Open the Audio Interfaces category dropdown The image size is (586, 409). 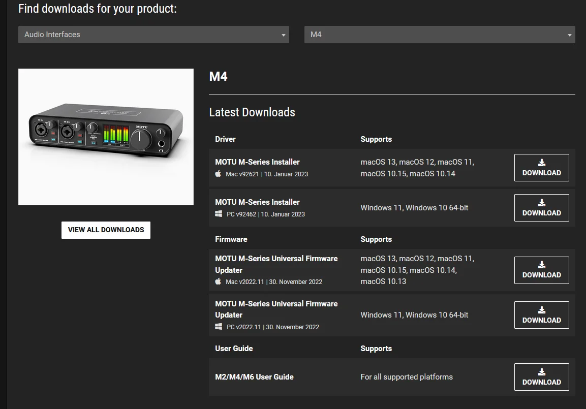point(153,35)
